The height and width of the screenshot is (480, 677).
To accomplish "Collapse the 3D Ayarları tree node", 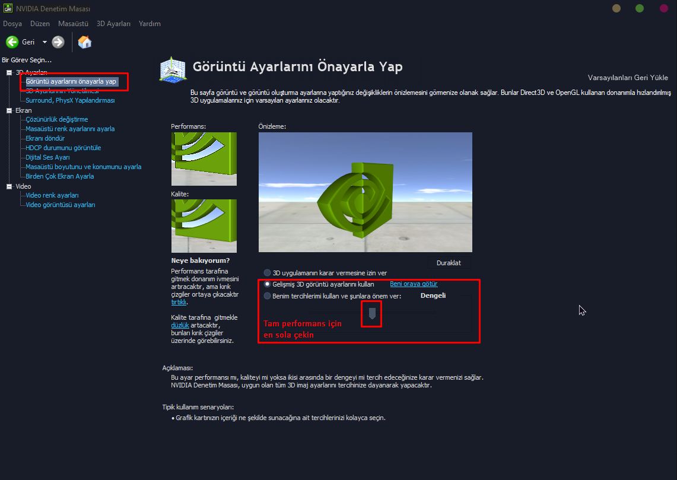I will pos(9,72).
